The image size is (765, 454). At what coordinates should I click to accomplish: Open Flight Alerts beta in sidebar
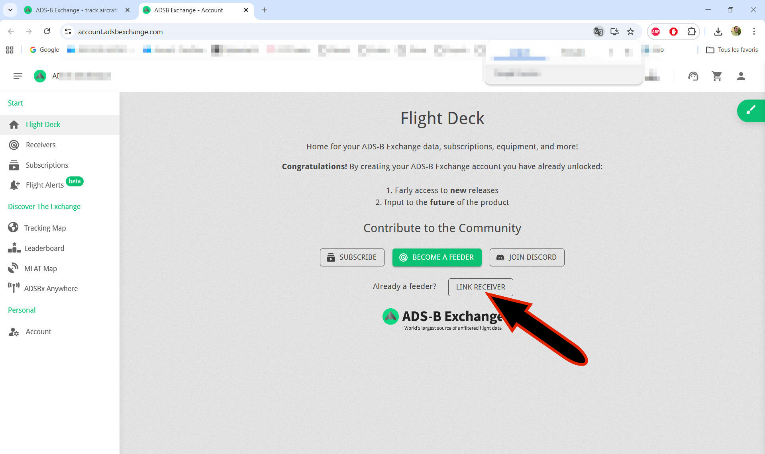tap(60, 185)
